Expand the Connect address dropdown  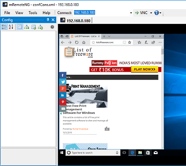131,13
